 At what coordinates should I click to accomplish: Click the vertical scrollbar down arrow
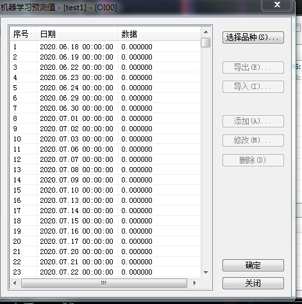point(206,272)
